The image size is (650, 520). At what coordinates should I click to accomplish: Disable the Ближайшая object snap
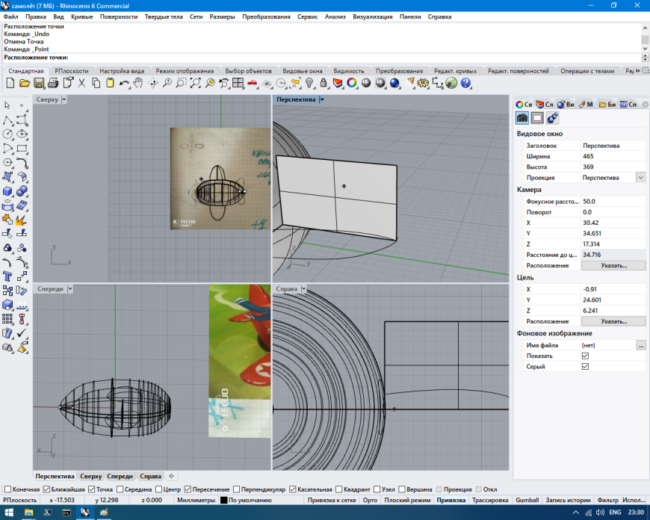pyautogui.click(x=46, y=489)
